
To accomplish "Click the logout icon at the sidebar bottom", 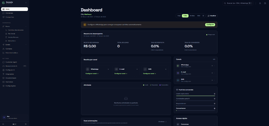I will [x=26, y=124].
